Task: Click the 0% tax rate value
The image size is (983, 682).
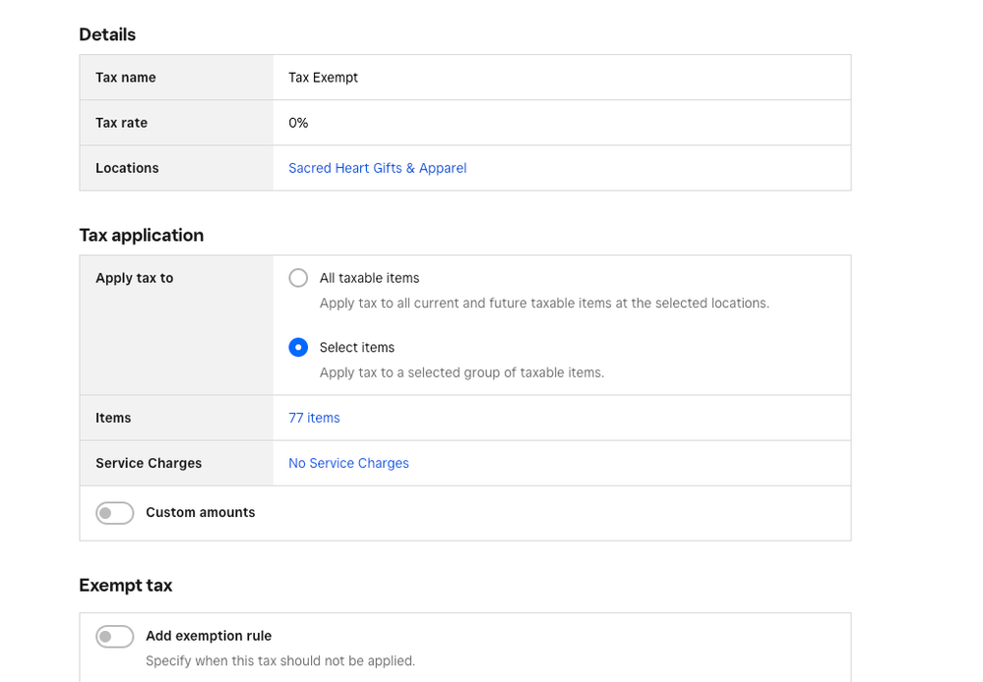Action: [x=298, y=123]
